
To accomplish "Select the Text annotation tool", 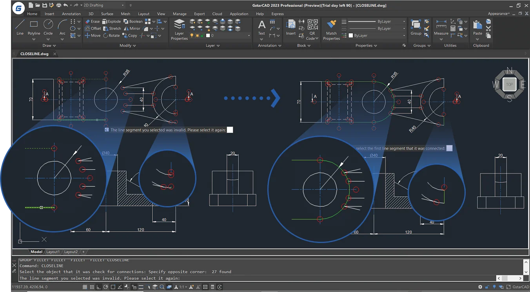I will (261, 27).
